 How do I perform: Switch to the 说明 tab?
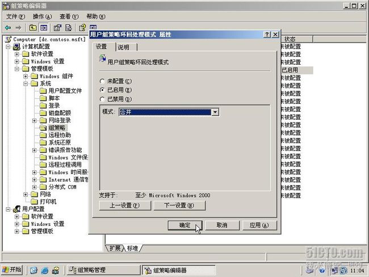point(127,47)
